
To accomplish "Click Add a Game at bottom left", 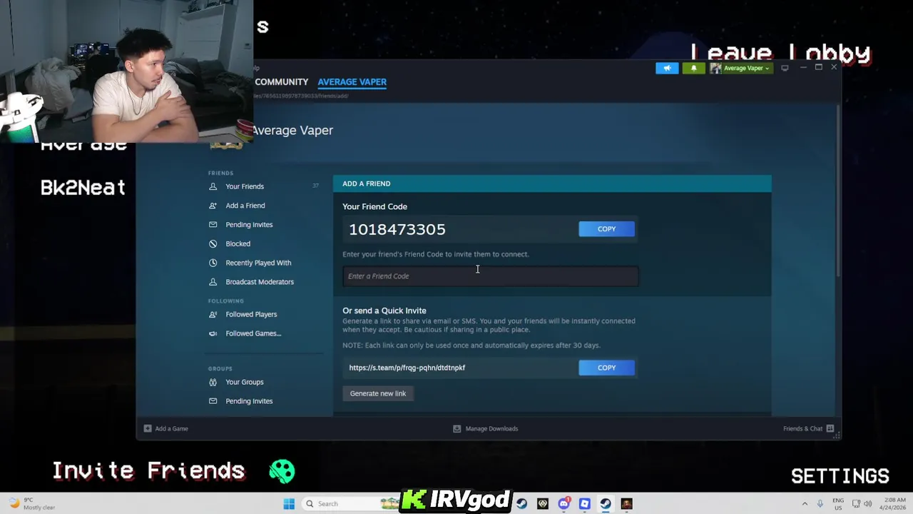I will click(171, 428).
